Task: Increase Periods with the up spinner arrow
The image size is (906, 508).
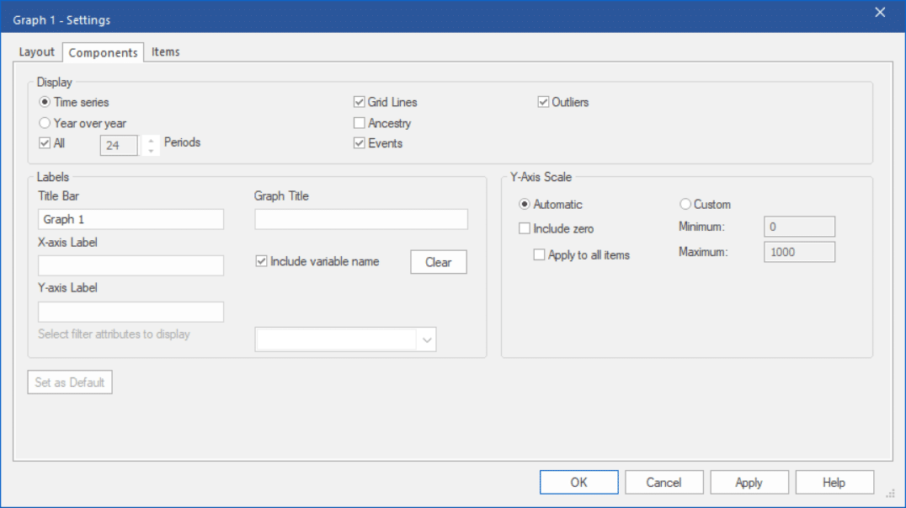Action: click(151, 141)
